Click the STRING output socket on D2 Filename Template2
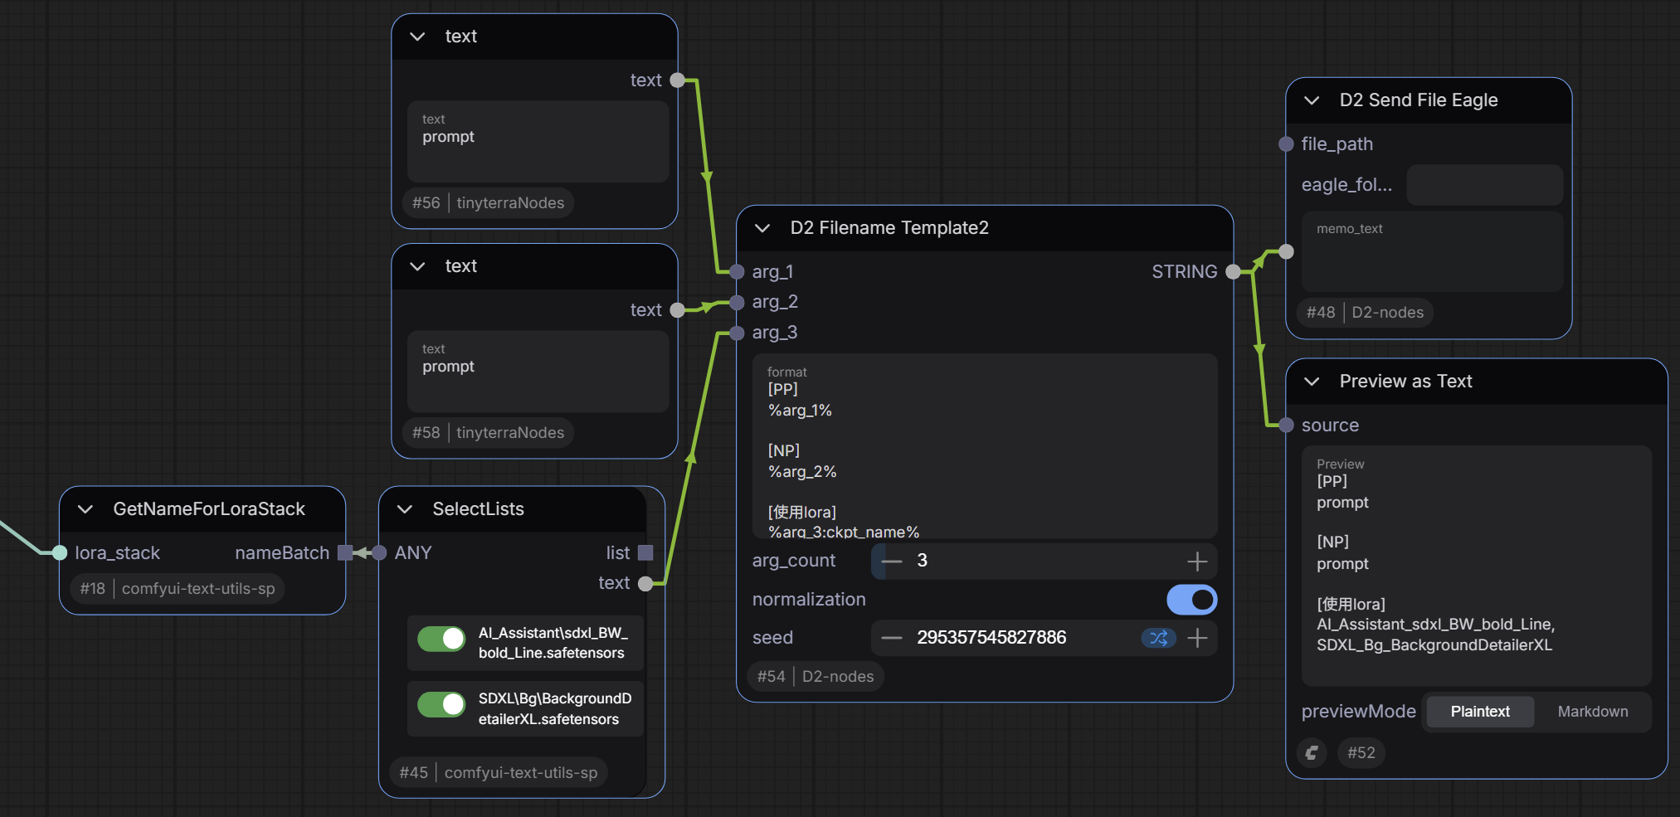This screenshot has width=1680, height=817. tap(1233, 272)
